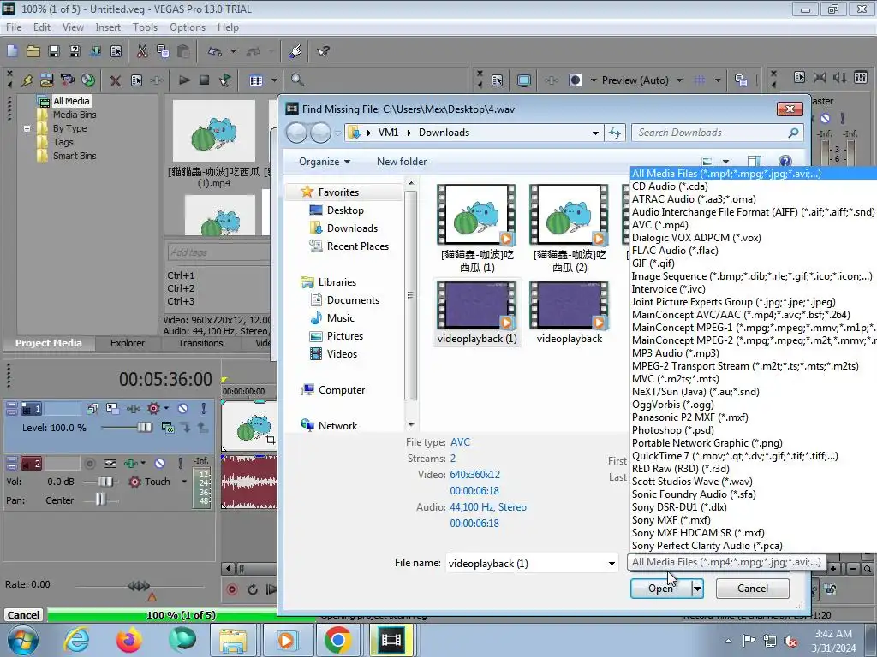Click the Cut scissors icon
877x657 pixels.
142,51
